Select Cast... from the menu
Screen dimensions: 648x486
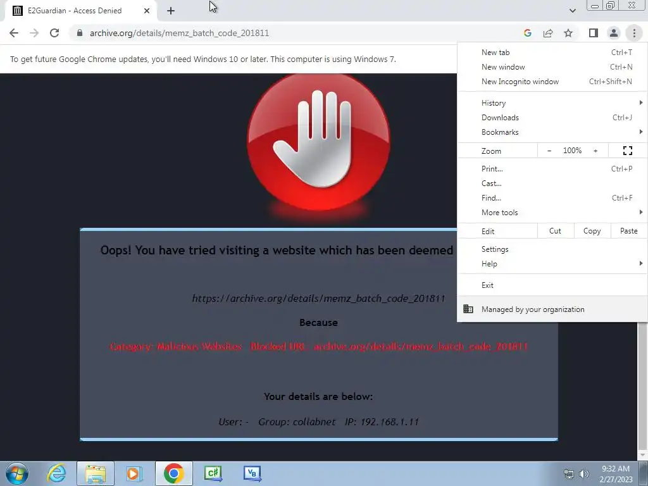(x=552, y=183)
